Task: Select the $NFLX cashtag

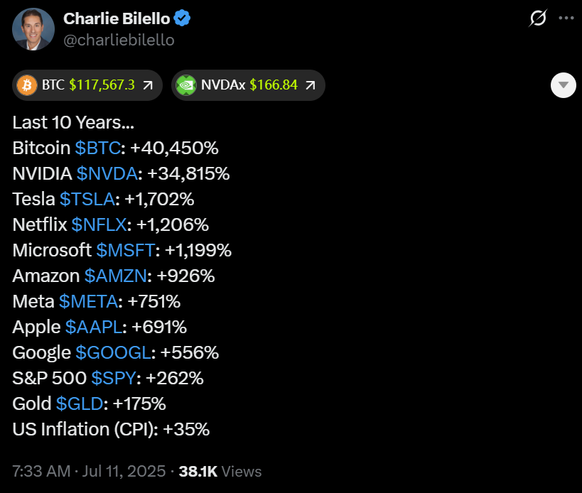Action: click(x=99, y=225)
